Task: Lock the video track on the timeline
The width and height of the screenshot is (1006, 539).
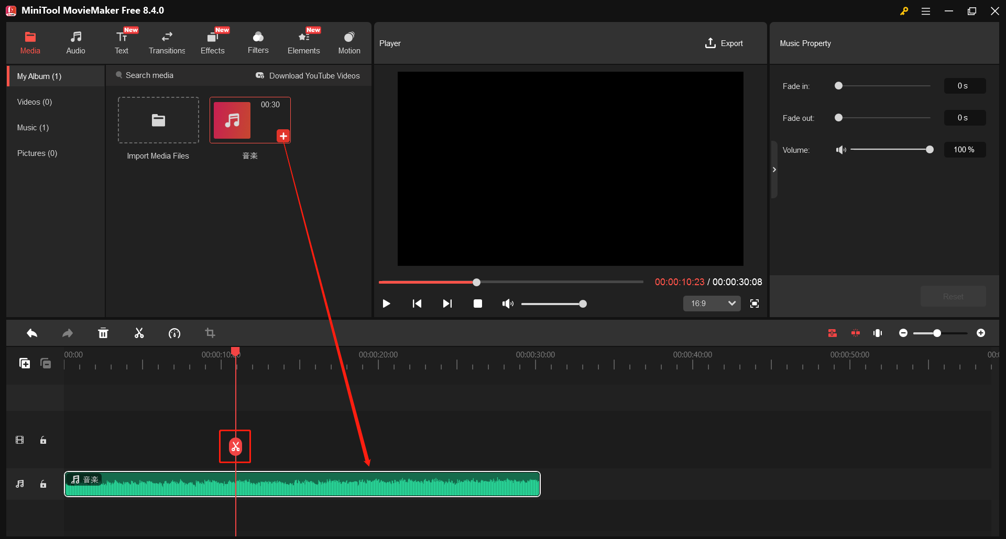Action: pyautogui.click(x=43, y=440)
